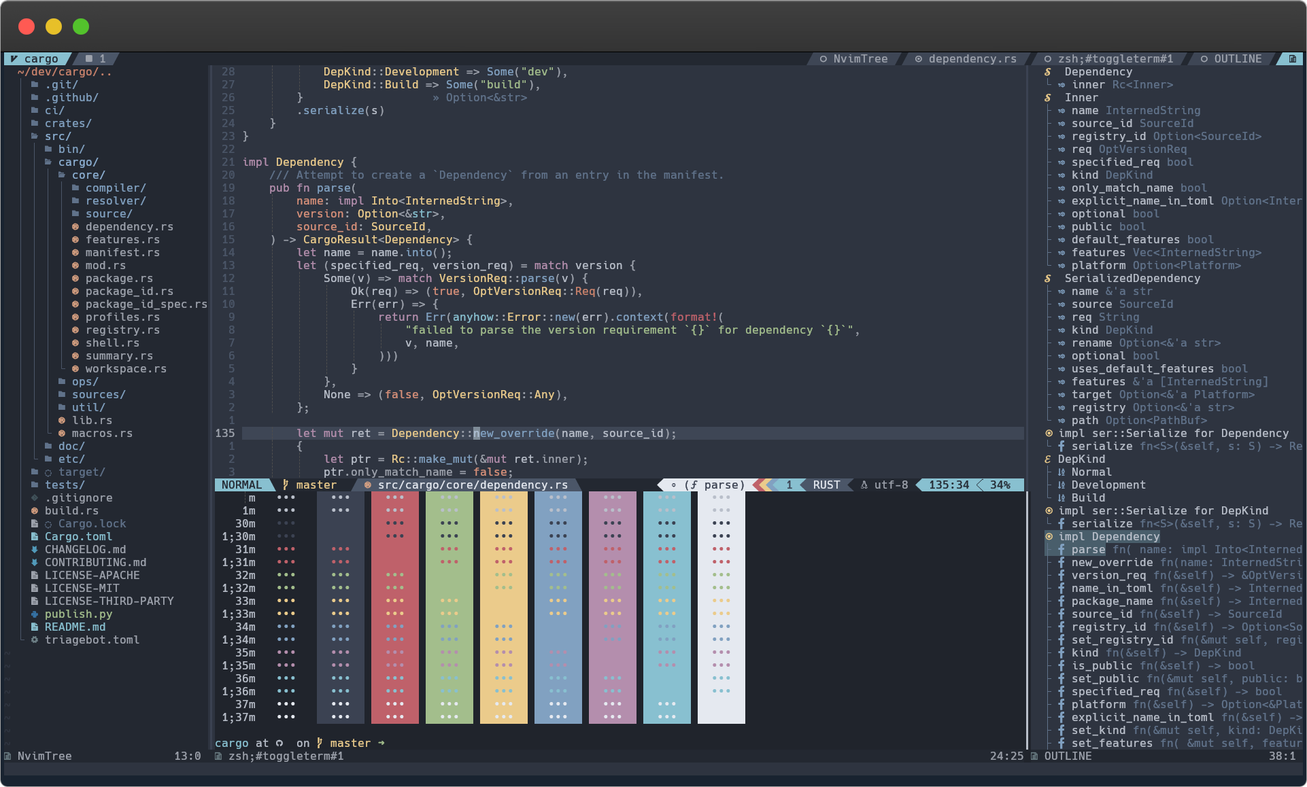Open the cargo/ directory in sidebar
Screen dimensions: 1307x787
(78, 162)
